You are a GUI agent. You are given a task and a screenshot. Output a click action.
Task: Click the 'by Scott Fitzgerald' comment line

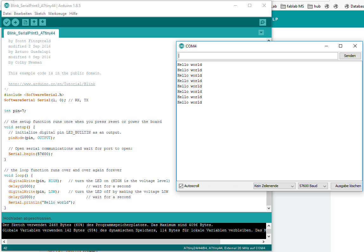pos(29,41)
